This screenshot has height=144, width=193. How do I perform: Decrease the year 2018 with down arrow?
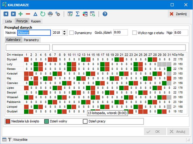[x=65, y=34]
